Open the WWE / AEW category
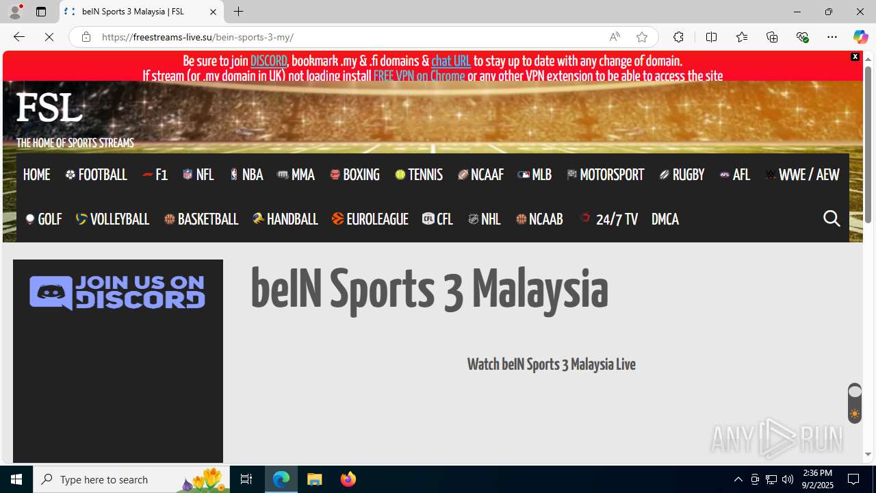The image size is (876, 493). click(x=802, y=175)
